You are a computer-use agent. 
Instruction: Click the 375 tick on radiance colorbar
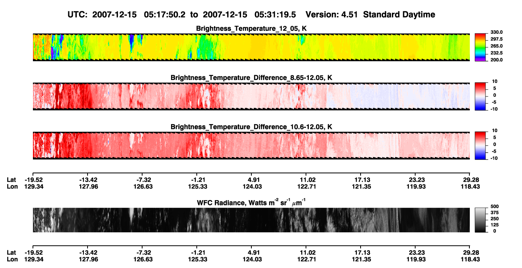[x=494, y=212]
